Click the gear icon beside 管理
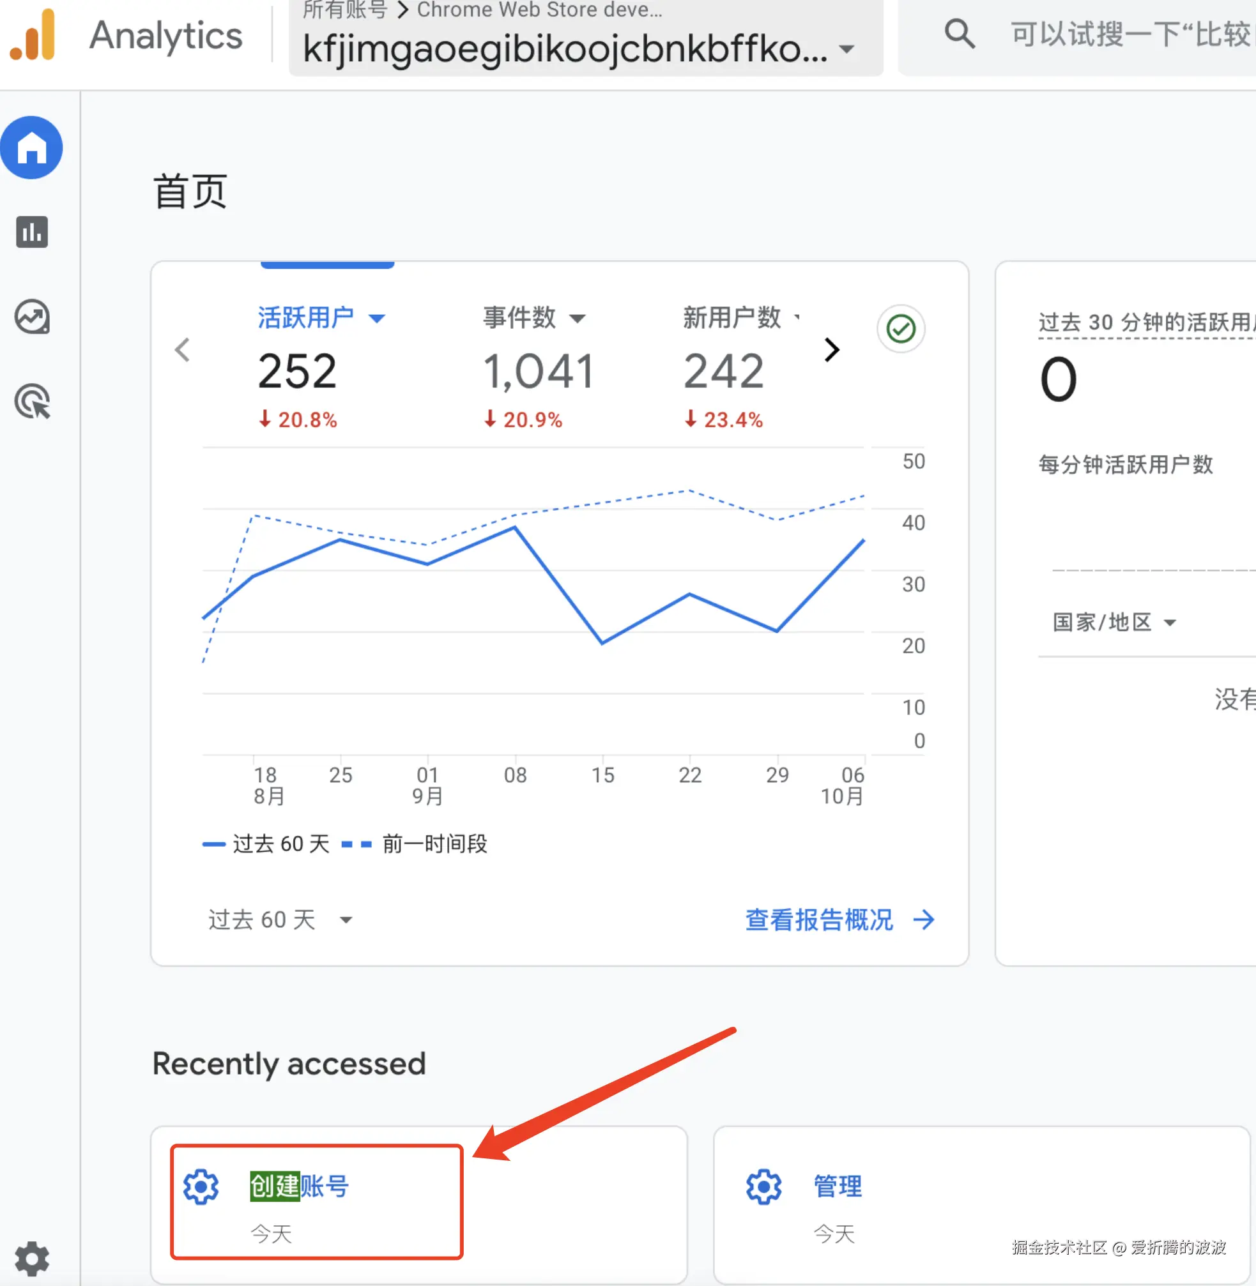1256x1286 pixels. [x=763, y=1187]
